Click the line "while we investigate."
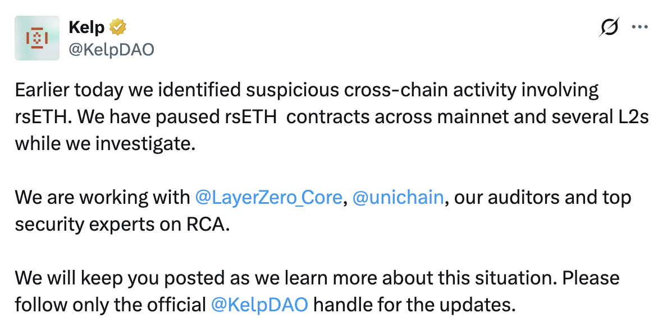 pos(105,144)
